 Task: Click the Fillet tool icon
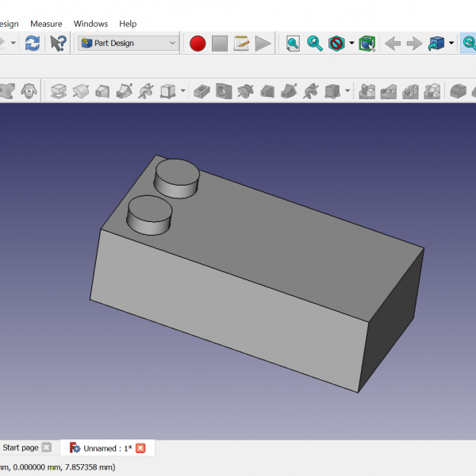[457, 91]
